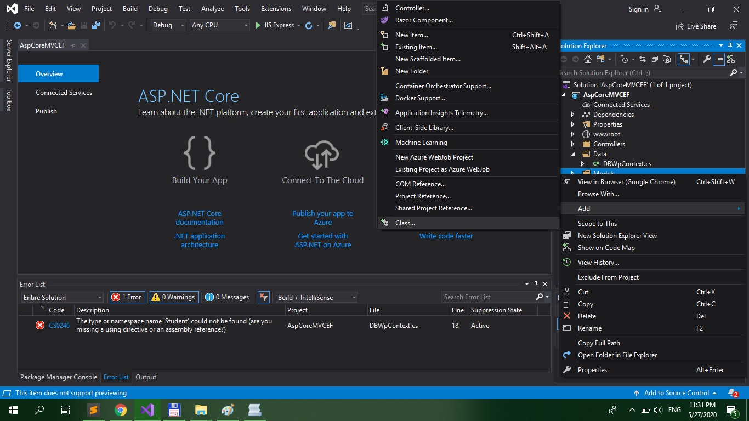Click the Open File toolbar icon
The width and height of the screenshot is (749, 421).
pyautogui.click(x=72, y=25)
